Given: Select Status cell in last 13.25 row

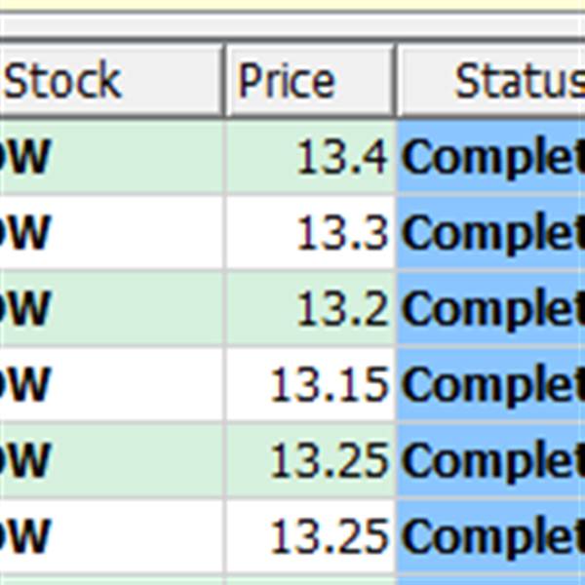Looking at the screenshot, I should (x=492, y=536).
